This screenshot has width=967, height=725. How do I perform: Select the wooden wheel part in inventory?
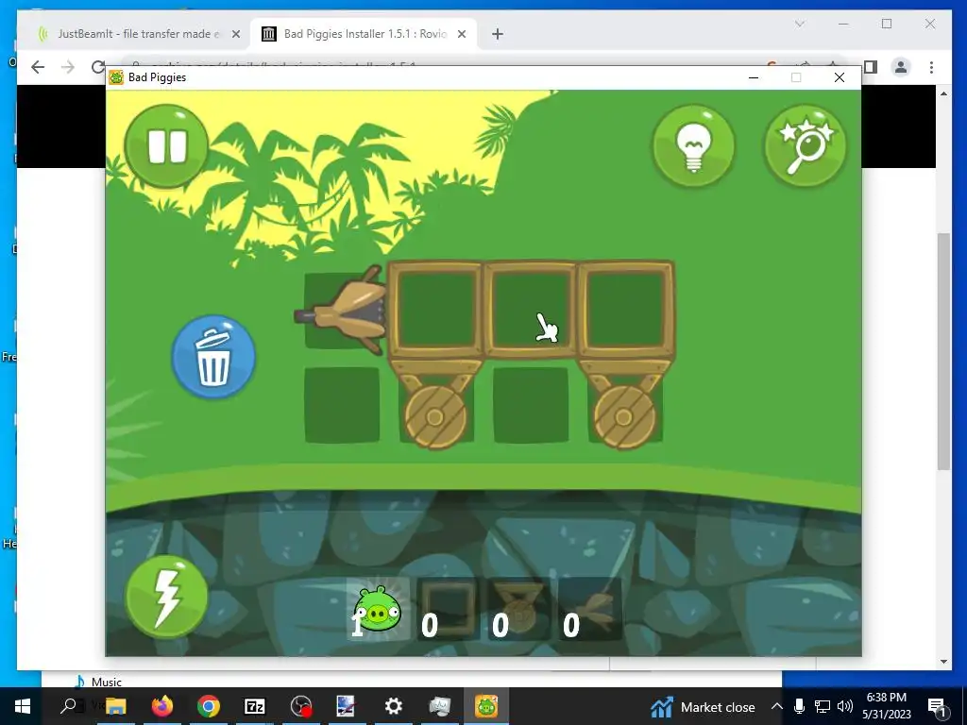coord(518,609)
